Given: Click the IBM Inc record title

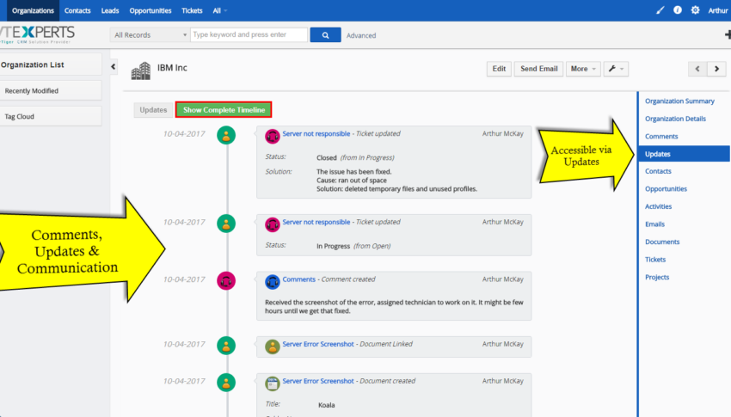Looking at the screenshot, I should coord(172,68).
